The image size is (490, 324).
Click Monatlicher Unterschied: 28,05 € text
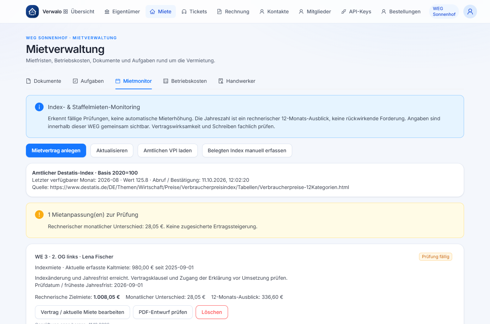[165, 297]
